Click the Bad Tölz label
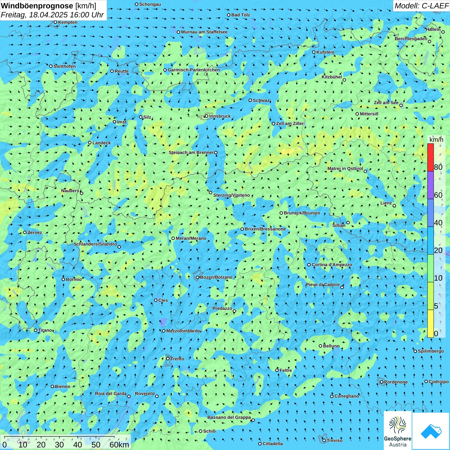The image size is (450, 450). [240, 15]
